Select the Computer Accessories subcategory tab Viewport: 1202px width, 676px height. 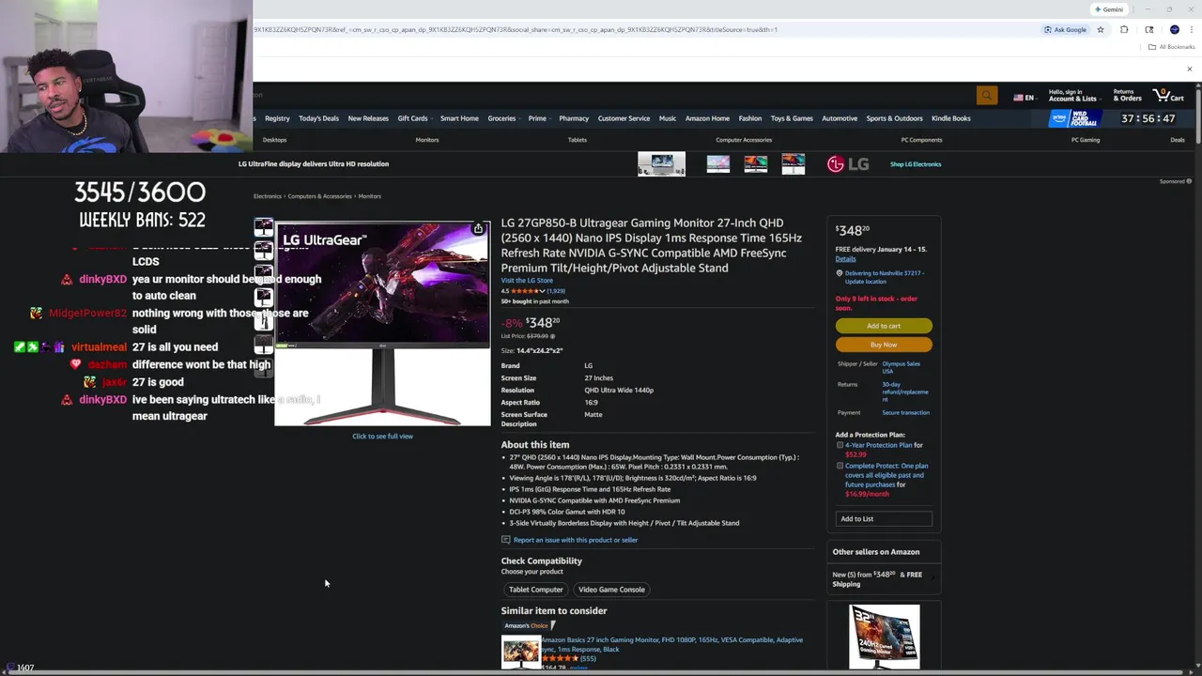pyautogui.click(x=744, y=140)
